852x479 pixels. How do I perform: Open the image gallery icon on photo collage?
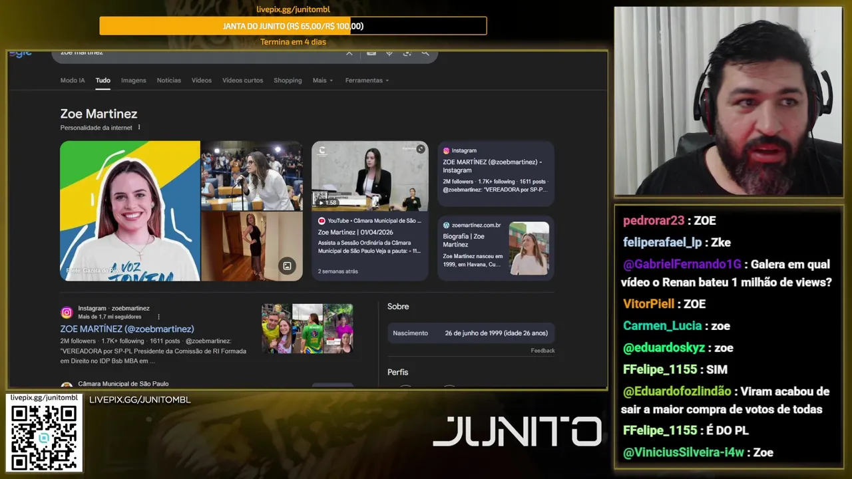pos(287,266)
